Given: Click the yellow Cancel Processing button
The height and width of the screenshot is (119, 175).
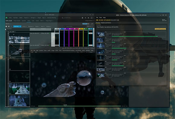Looking at the screenshot, I should point(160,29).
